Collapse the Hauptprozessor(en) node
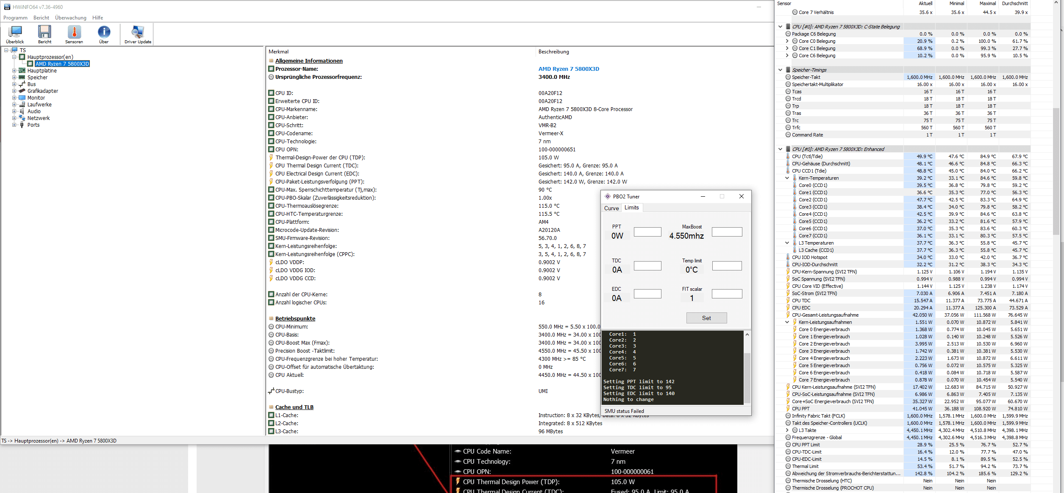This screenshot has height=493, width=1064. tap(14, 57)
